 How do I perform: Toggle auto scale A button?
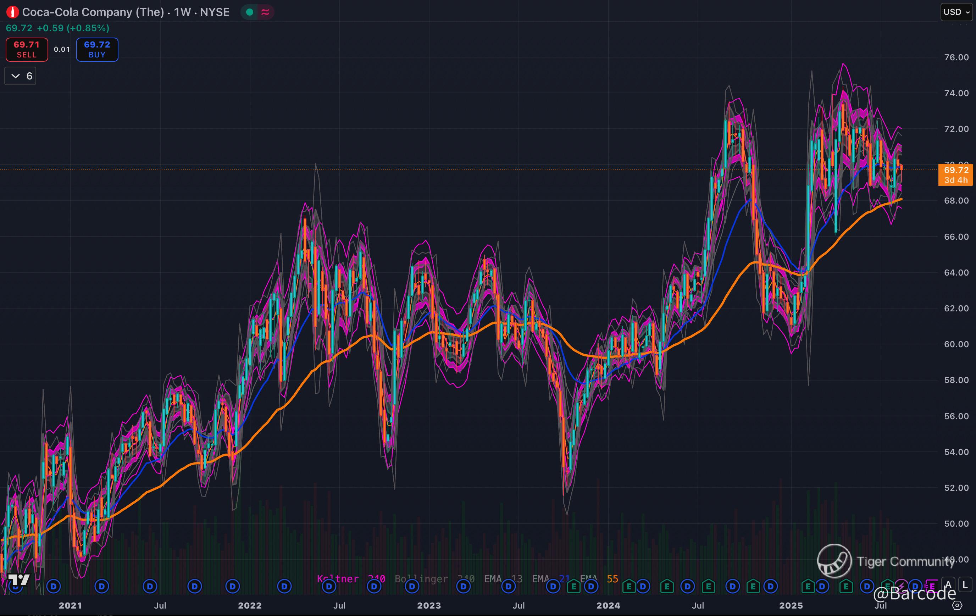point(948,585)
